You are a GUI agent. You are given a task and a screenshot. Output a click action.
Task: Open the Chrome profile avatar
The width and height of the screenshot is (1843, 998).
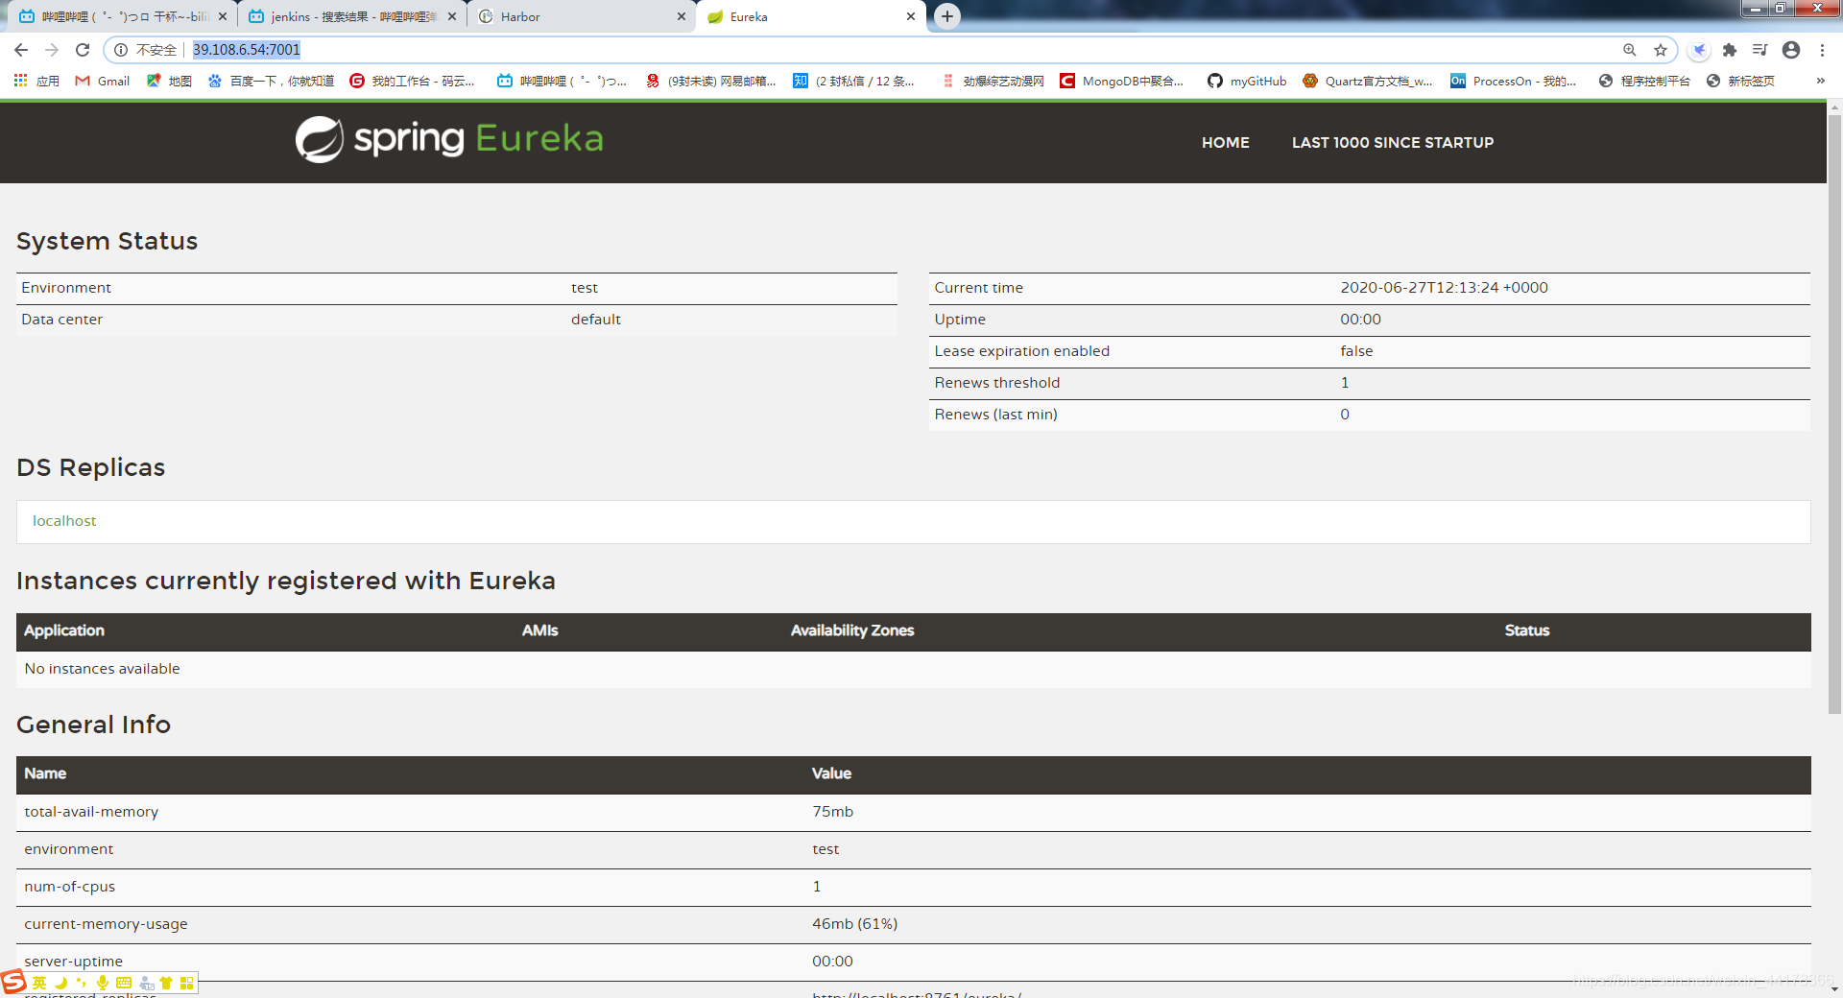[1791, 50]
